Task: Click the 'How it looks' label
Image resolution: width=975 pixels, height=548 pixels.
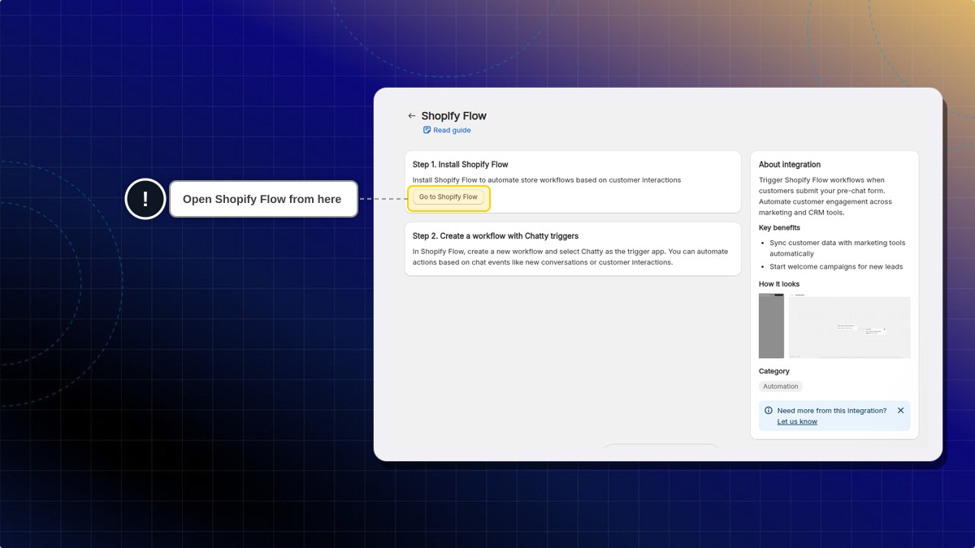Action: 779,284
